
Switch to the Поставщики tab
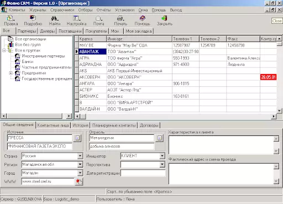click(x=70, y=31)
